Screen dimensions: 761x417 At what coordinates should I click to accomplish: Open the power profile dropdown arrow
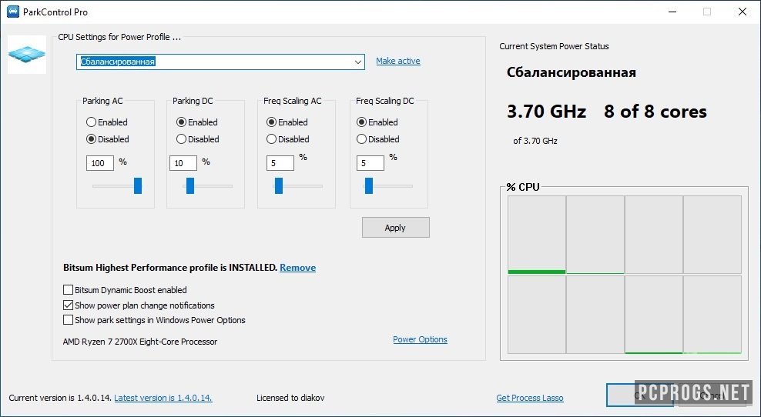[x=357, y=62]
